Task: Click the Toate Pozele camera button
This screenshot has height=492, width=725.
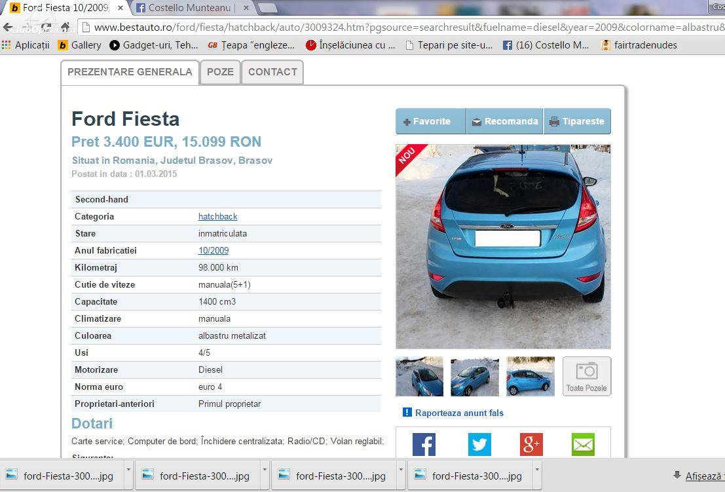Action: click(x=587, y=377)
